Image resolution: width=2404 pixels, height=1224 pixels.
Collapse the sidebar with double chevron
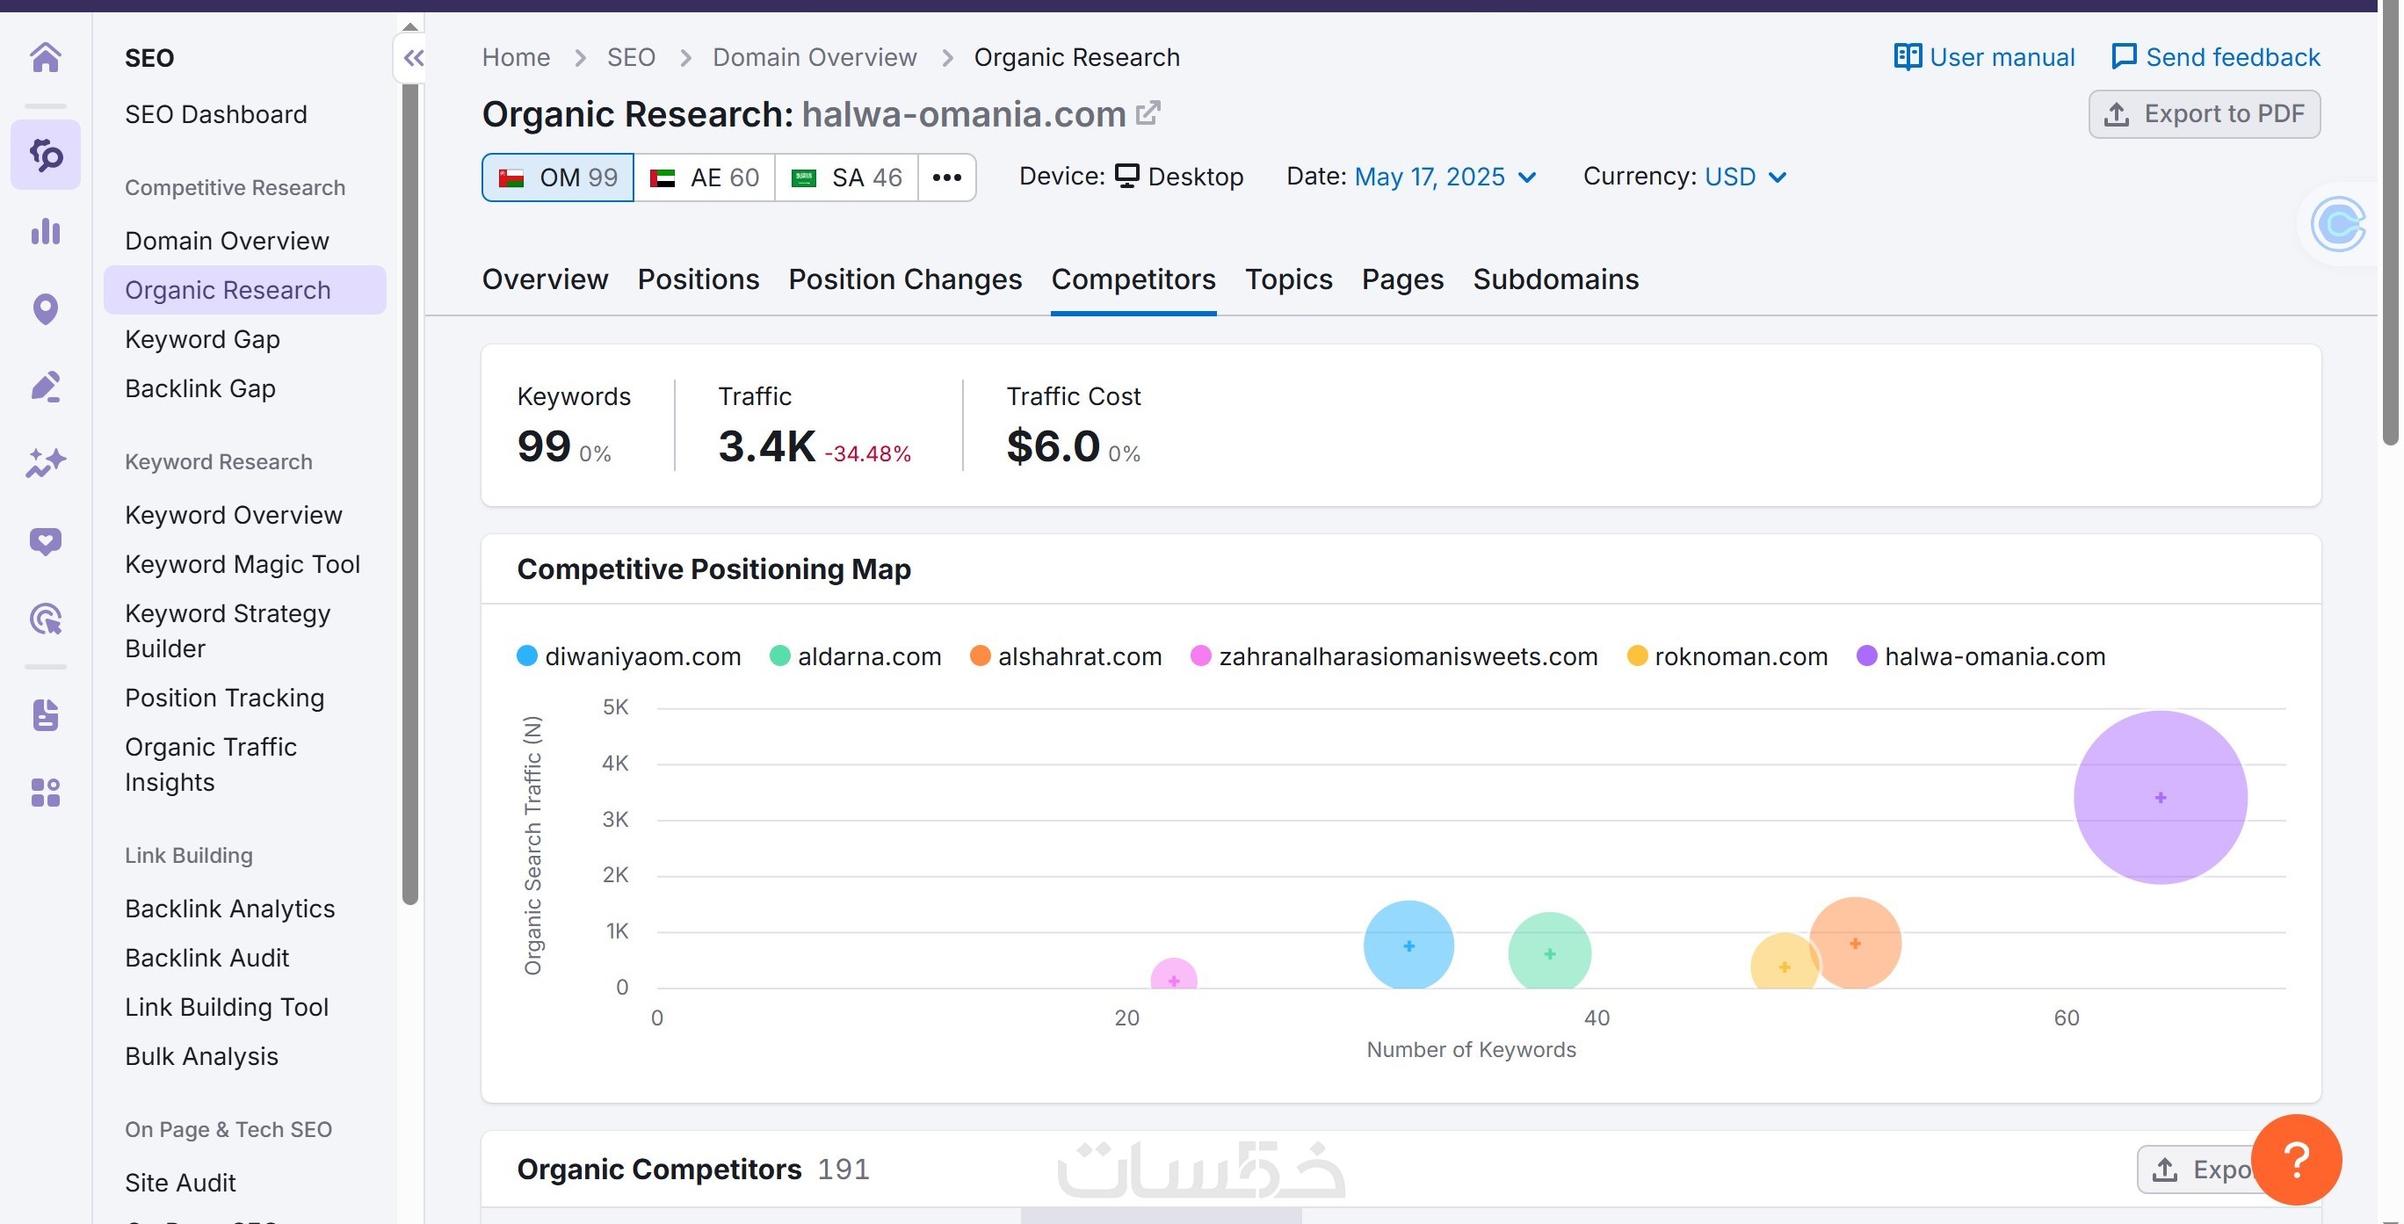pos(414,59)
